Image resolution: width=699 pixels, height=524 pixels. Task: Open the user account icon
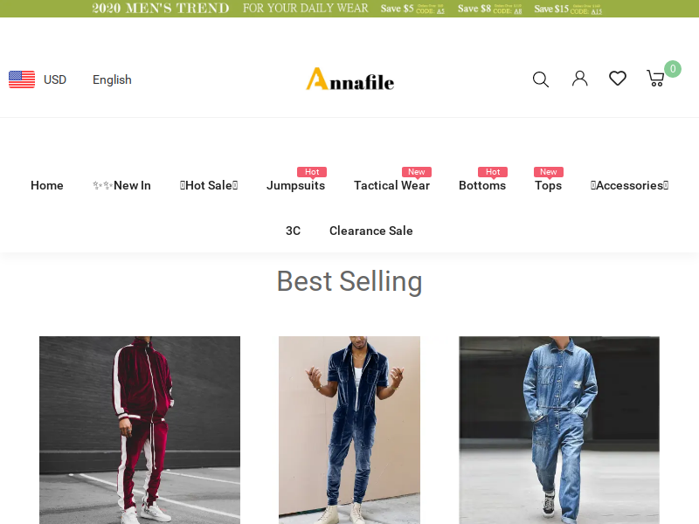click(x=579, y=79)
